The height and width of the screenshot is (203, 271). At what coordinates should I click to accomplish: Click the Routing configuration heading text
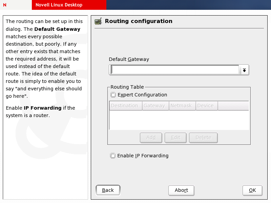pyautogui.click(x=139, y=21)
